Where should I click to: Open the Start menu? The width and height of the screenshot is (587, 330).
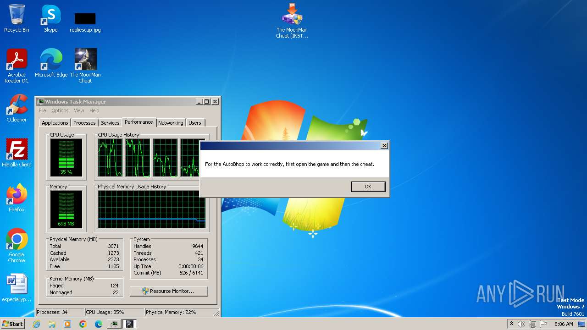coord(12,324)
